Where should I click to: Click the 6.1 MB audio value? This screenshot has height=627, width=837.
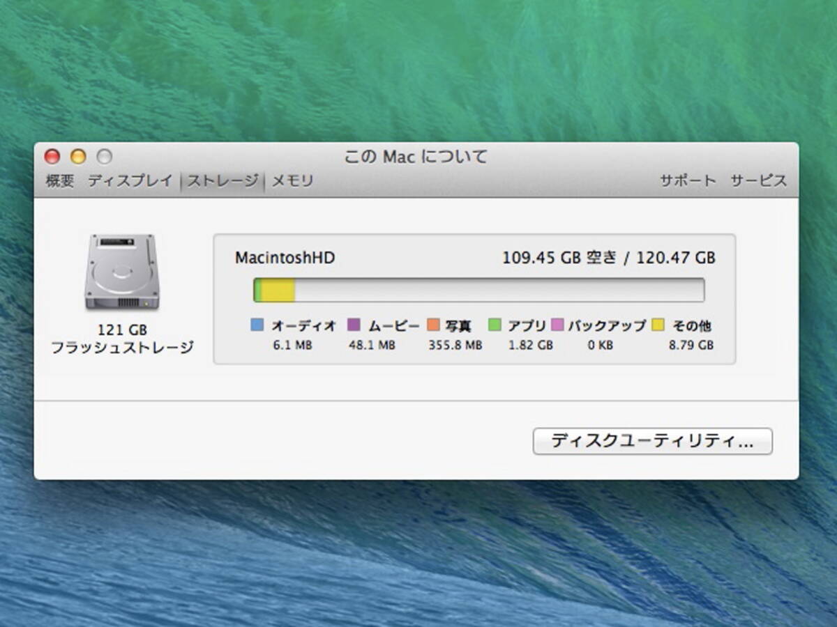tap(293, 345)
